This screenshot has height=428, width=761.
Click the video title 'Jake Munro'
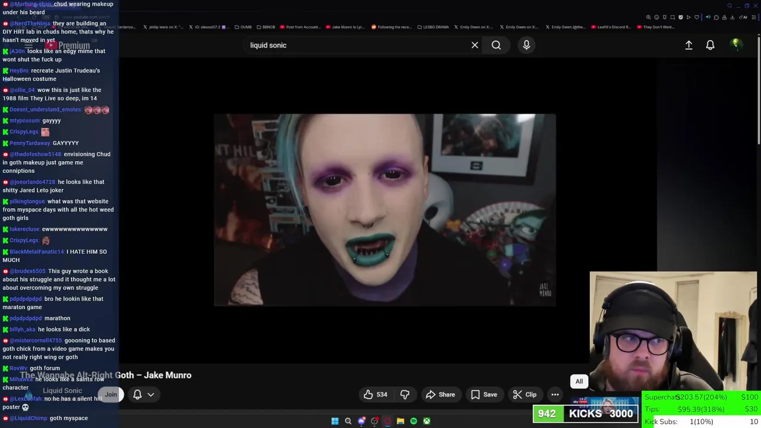click(168, 376)
